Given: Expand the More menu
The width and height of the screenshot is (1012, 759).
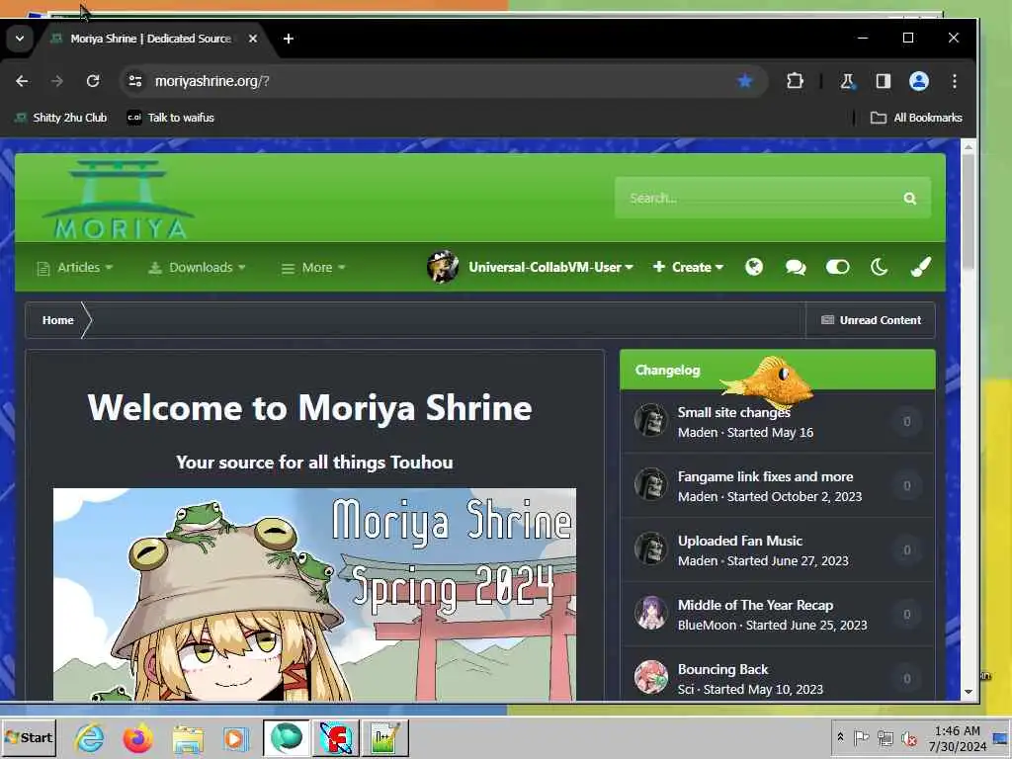Looking at the screenshot, I should (x=313, y=267).
